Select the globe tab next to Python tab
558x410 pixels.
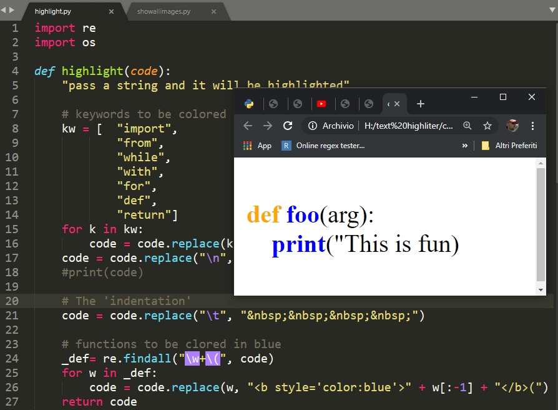[273, 104]
